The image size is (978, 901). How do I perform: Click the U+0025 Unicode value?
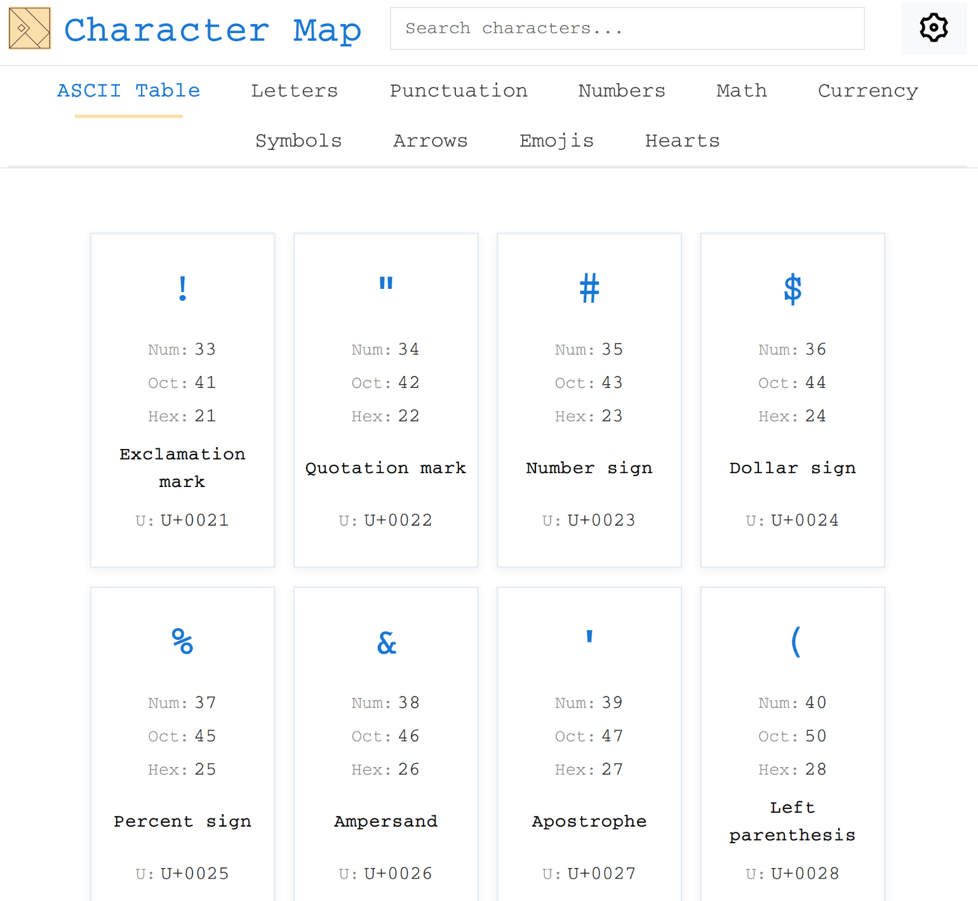(194, 874)
